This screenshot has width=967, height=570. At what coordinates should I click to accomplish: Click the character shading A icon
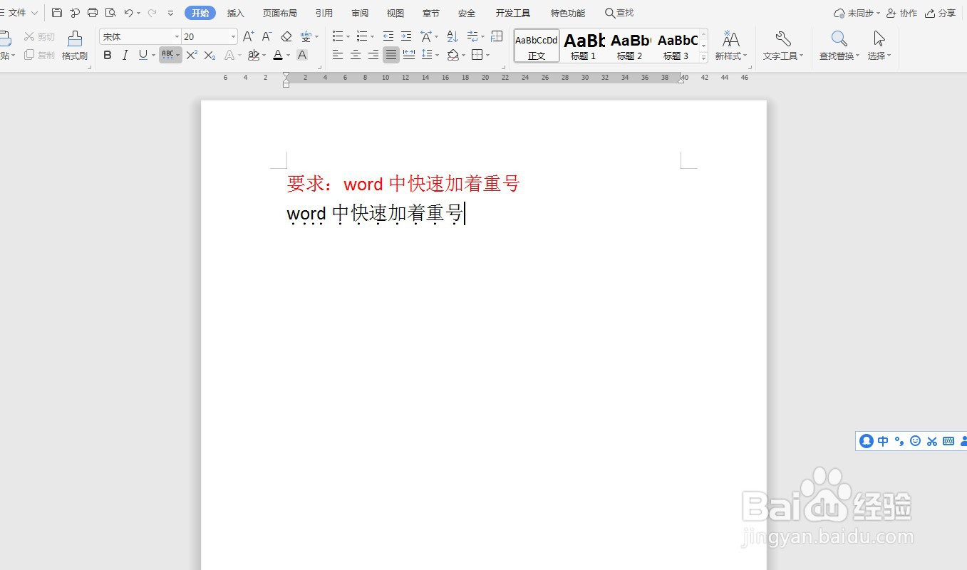pos(302,55)
